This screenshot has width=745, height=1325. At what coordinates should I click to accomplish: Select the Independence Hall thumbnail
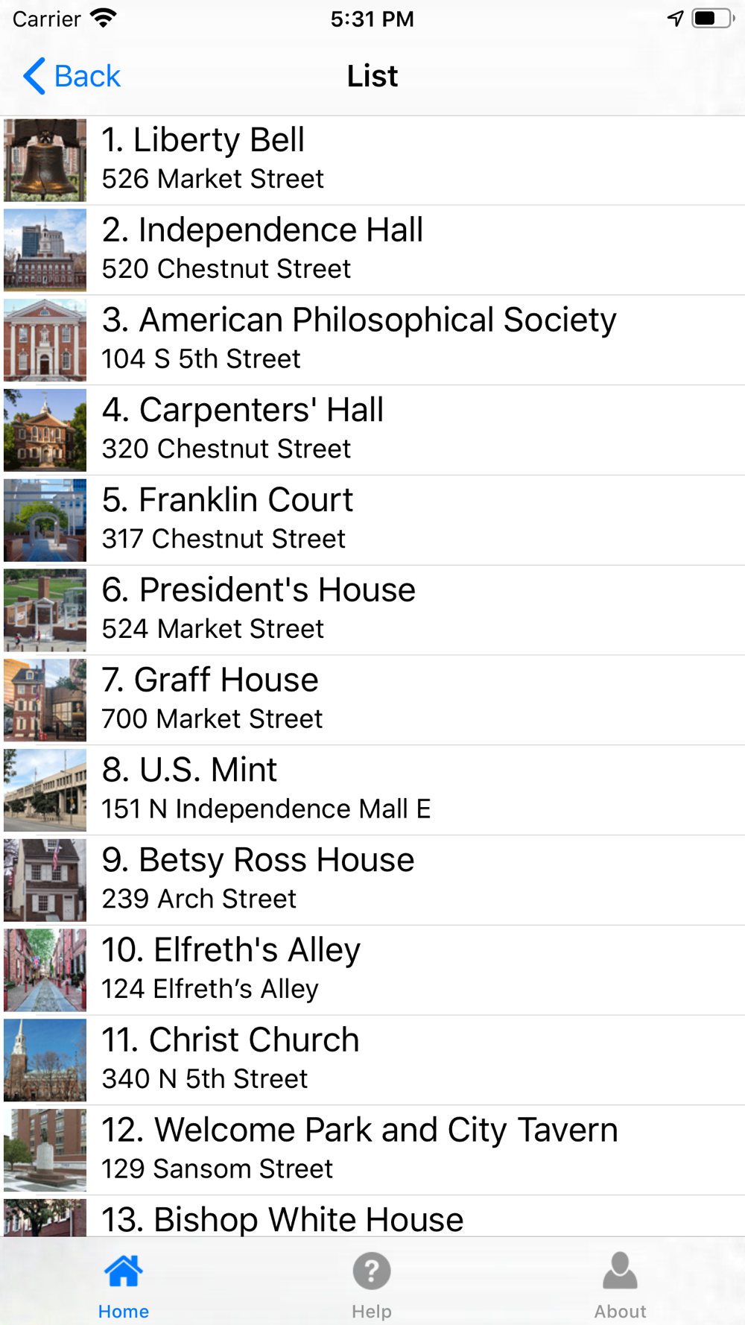pyautogui.click(x=45, y=250)
